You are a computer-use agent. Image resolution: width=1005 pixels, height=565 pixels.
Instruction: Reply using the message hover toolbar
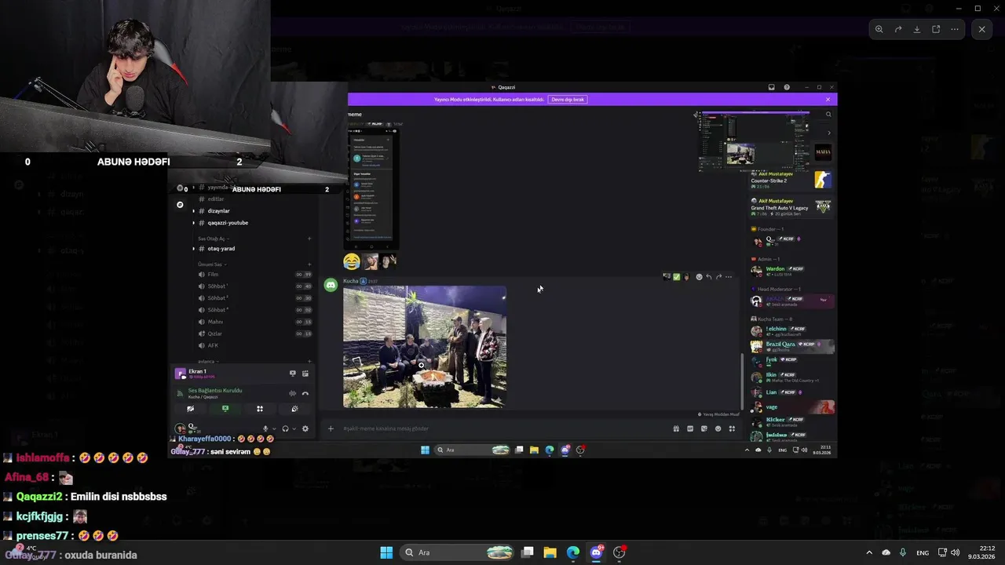tap(709, 277)
